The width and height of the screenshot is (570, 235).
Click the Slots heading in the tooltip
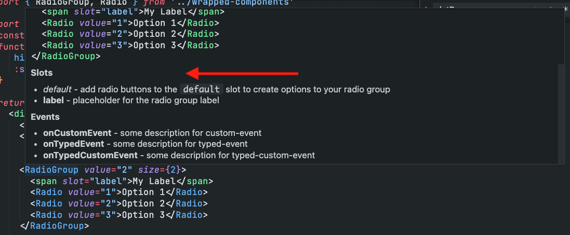42,73
